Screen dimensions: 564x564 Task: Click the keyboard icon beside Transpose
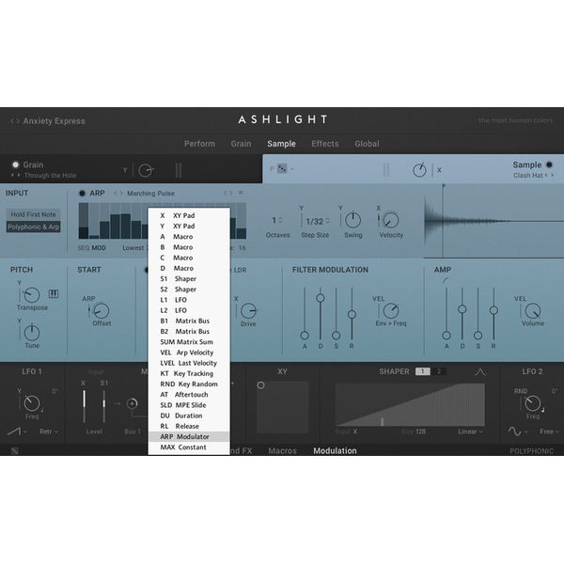(54, 294)
